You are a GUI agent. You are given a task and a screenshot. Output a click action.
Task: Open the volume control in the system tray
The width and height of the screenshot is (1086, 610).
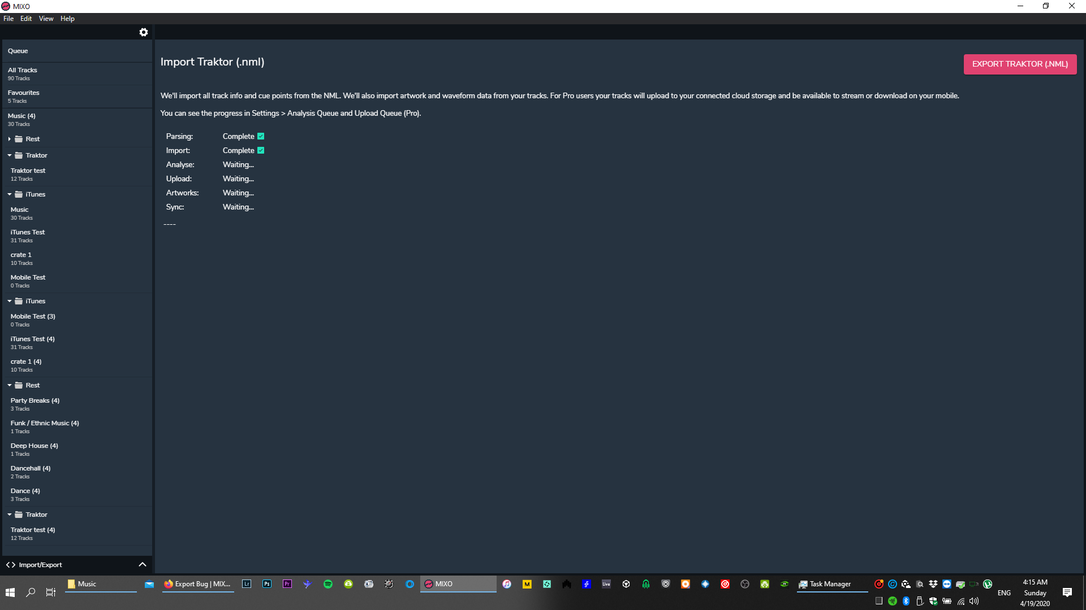(974, 601)
